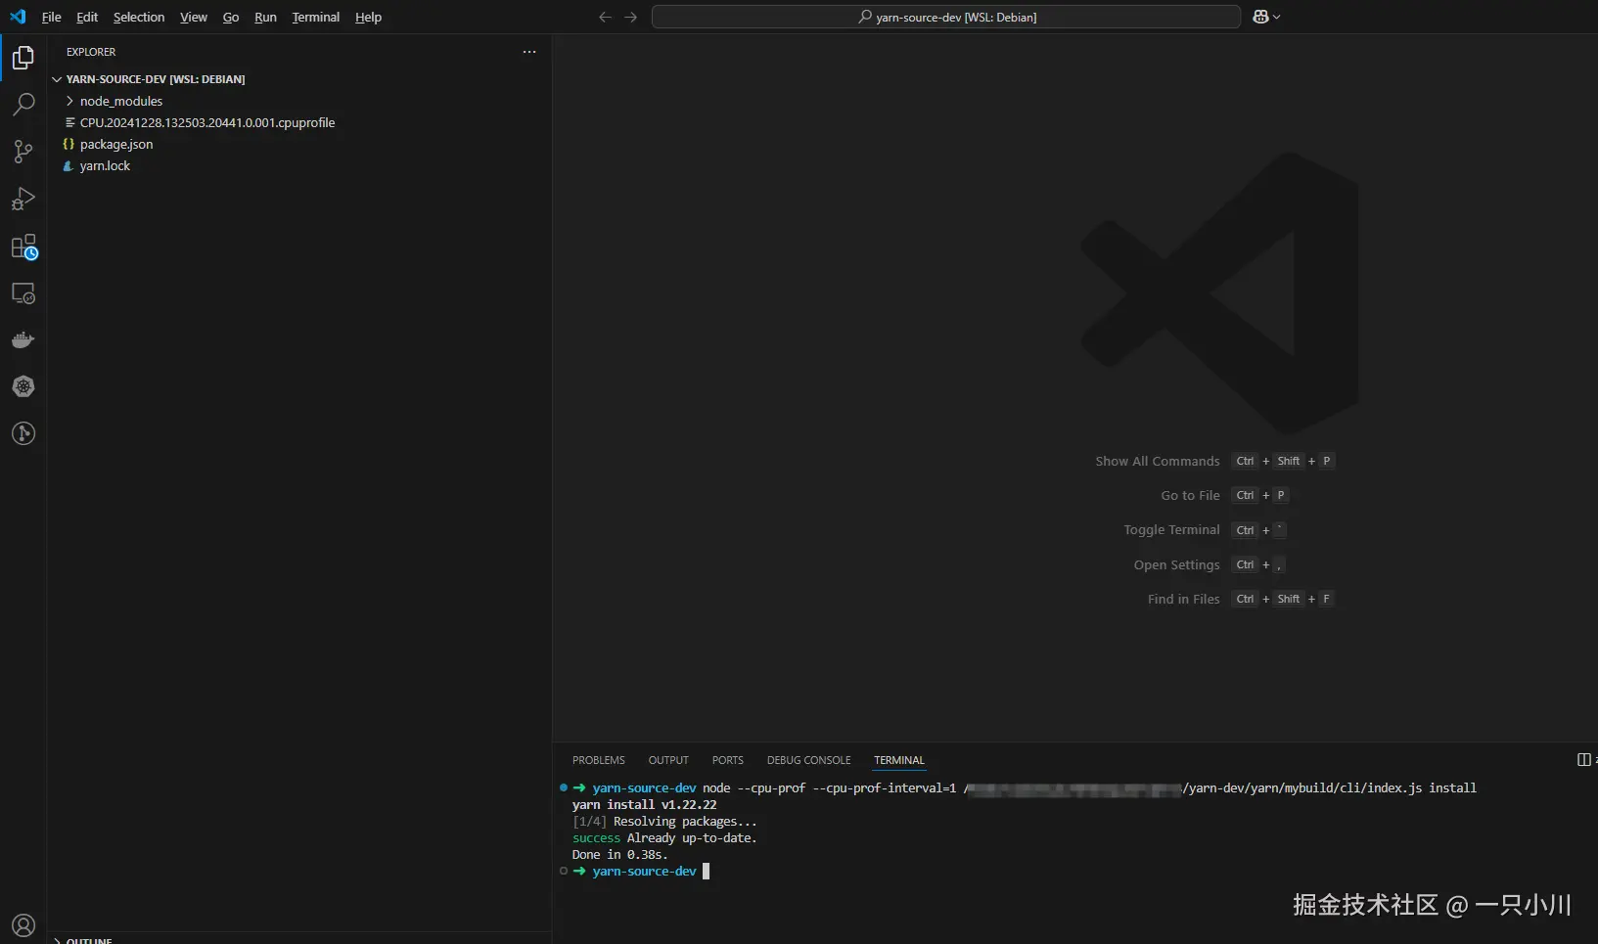Click the 'Resolving packages...' terminal line
This screenshot has width=1598, height=944.
pos(665,822)
